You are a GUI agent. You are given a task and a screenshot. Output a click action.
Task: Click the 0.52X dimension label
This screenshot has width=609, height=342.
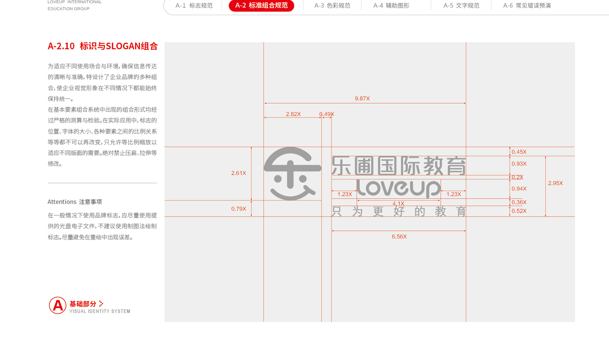(x=519, y=211)
